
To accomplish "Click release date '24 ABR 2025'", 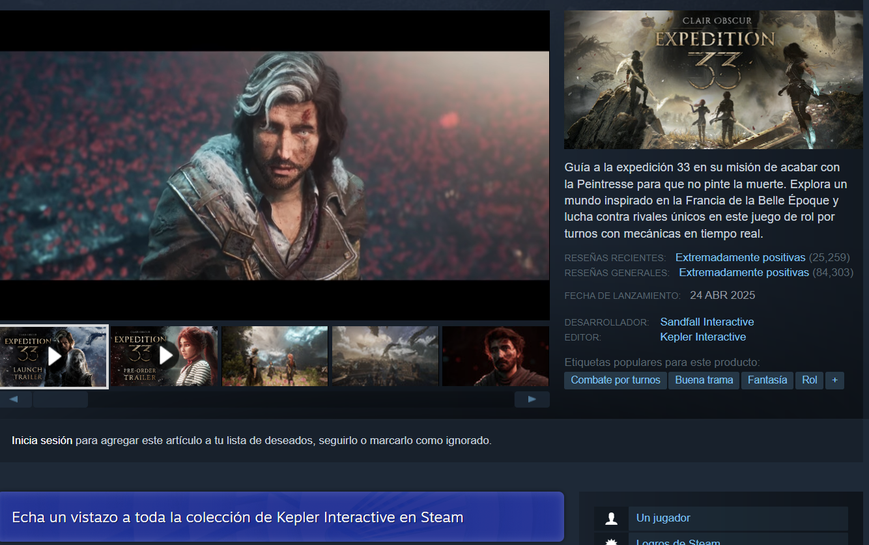I will 722,295.
